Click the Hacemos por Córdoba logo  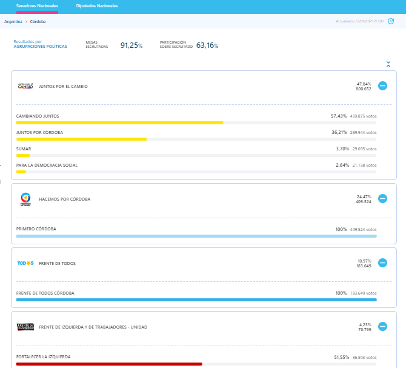coord(25,199)
